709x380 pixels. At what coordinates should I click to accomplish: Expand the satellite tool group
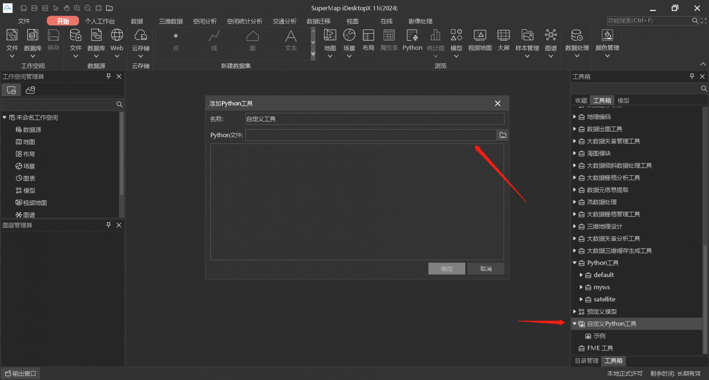click(581, 299)
